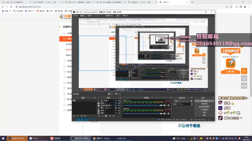Click 工作室模式 button
This screenshot has width=252, height=141.
point(204,110)
